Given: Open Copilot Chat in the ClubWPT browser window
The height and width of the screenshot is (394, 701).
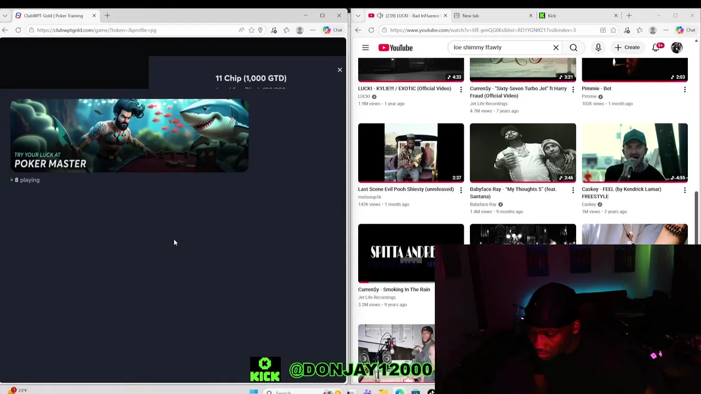Looking at the screenshot, I should (x=332, y=30).
